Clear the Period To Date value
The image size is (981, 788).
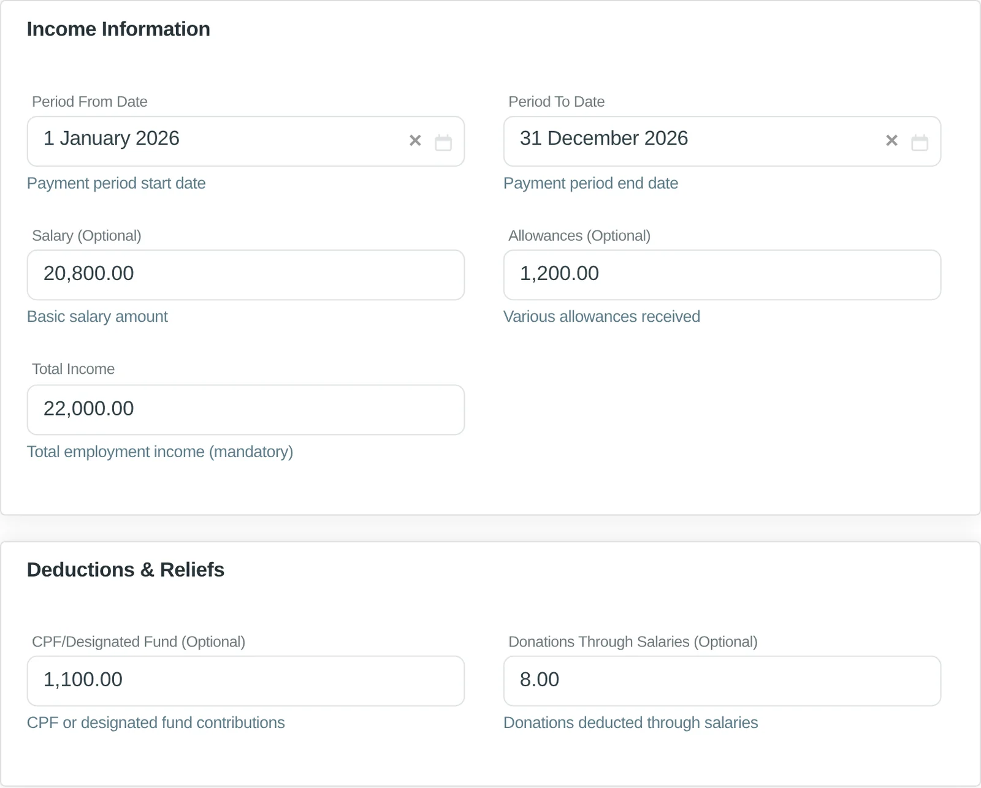(891, 141)
